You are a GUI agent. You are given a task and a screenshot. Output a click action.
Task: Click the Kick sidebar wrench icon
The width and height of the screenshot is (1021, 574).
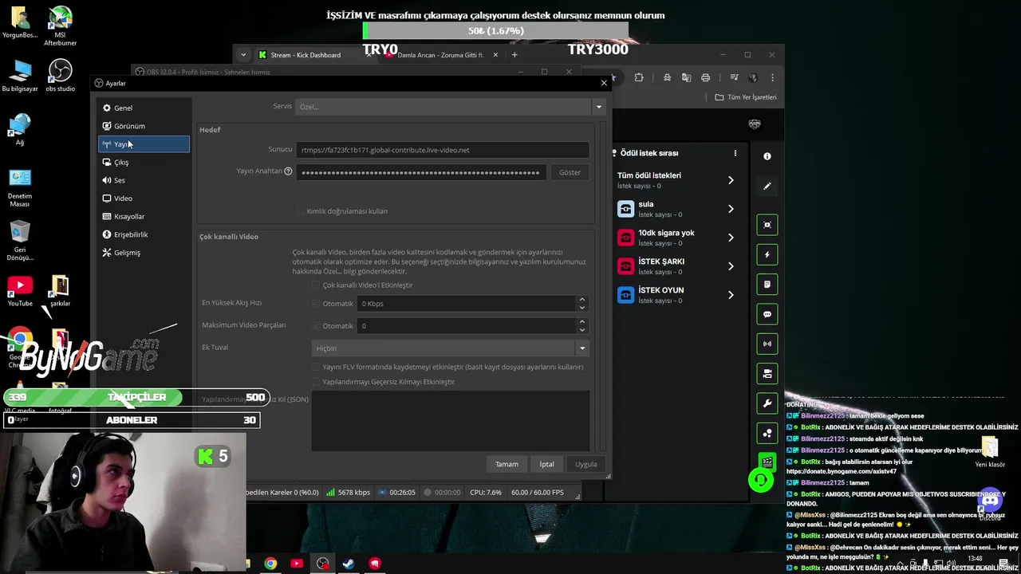pos(767,403)
